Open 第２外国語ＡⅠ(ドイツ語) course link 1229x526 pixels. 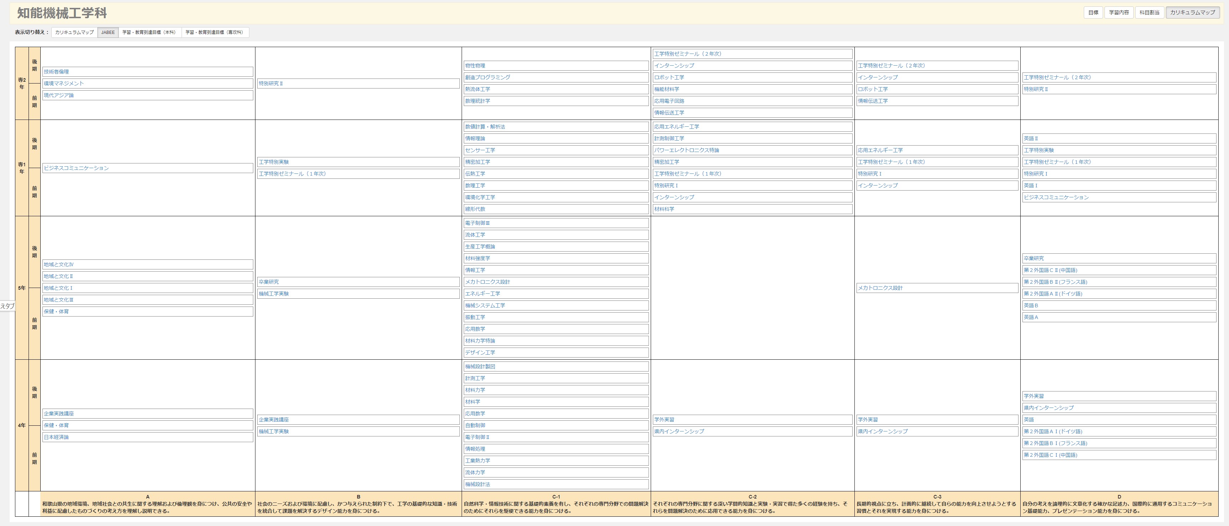[1053, 431]
